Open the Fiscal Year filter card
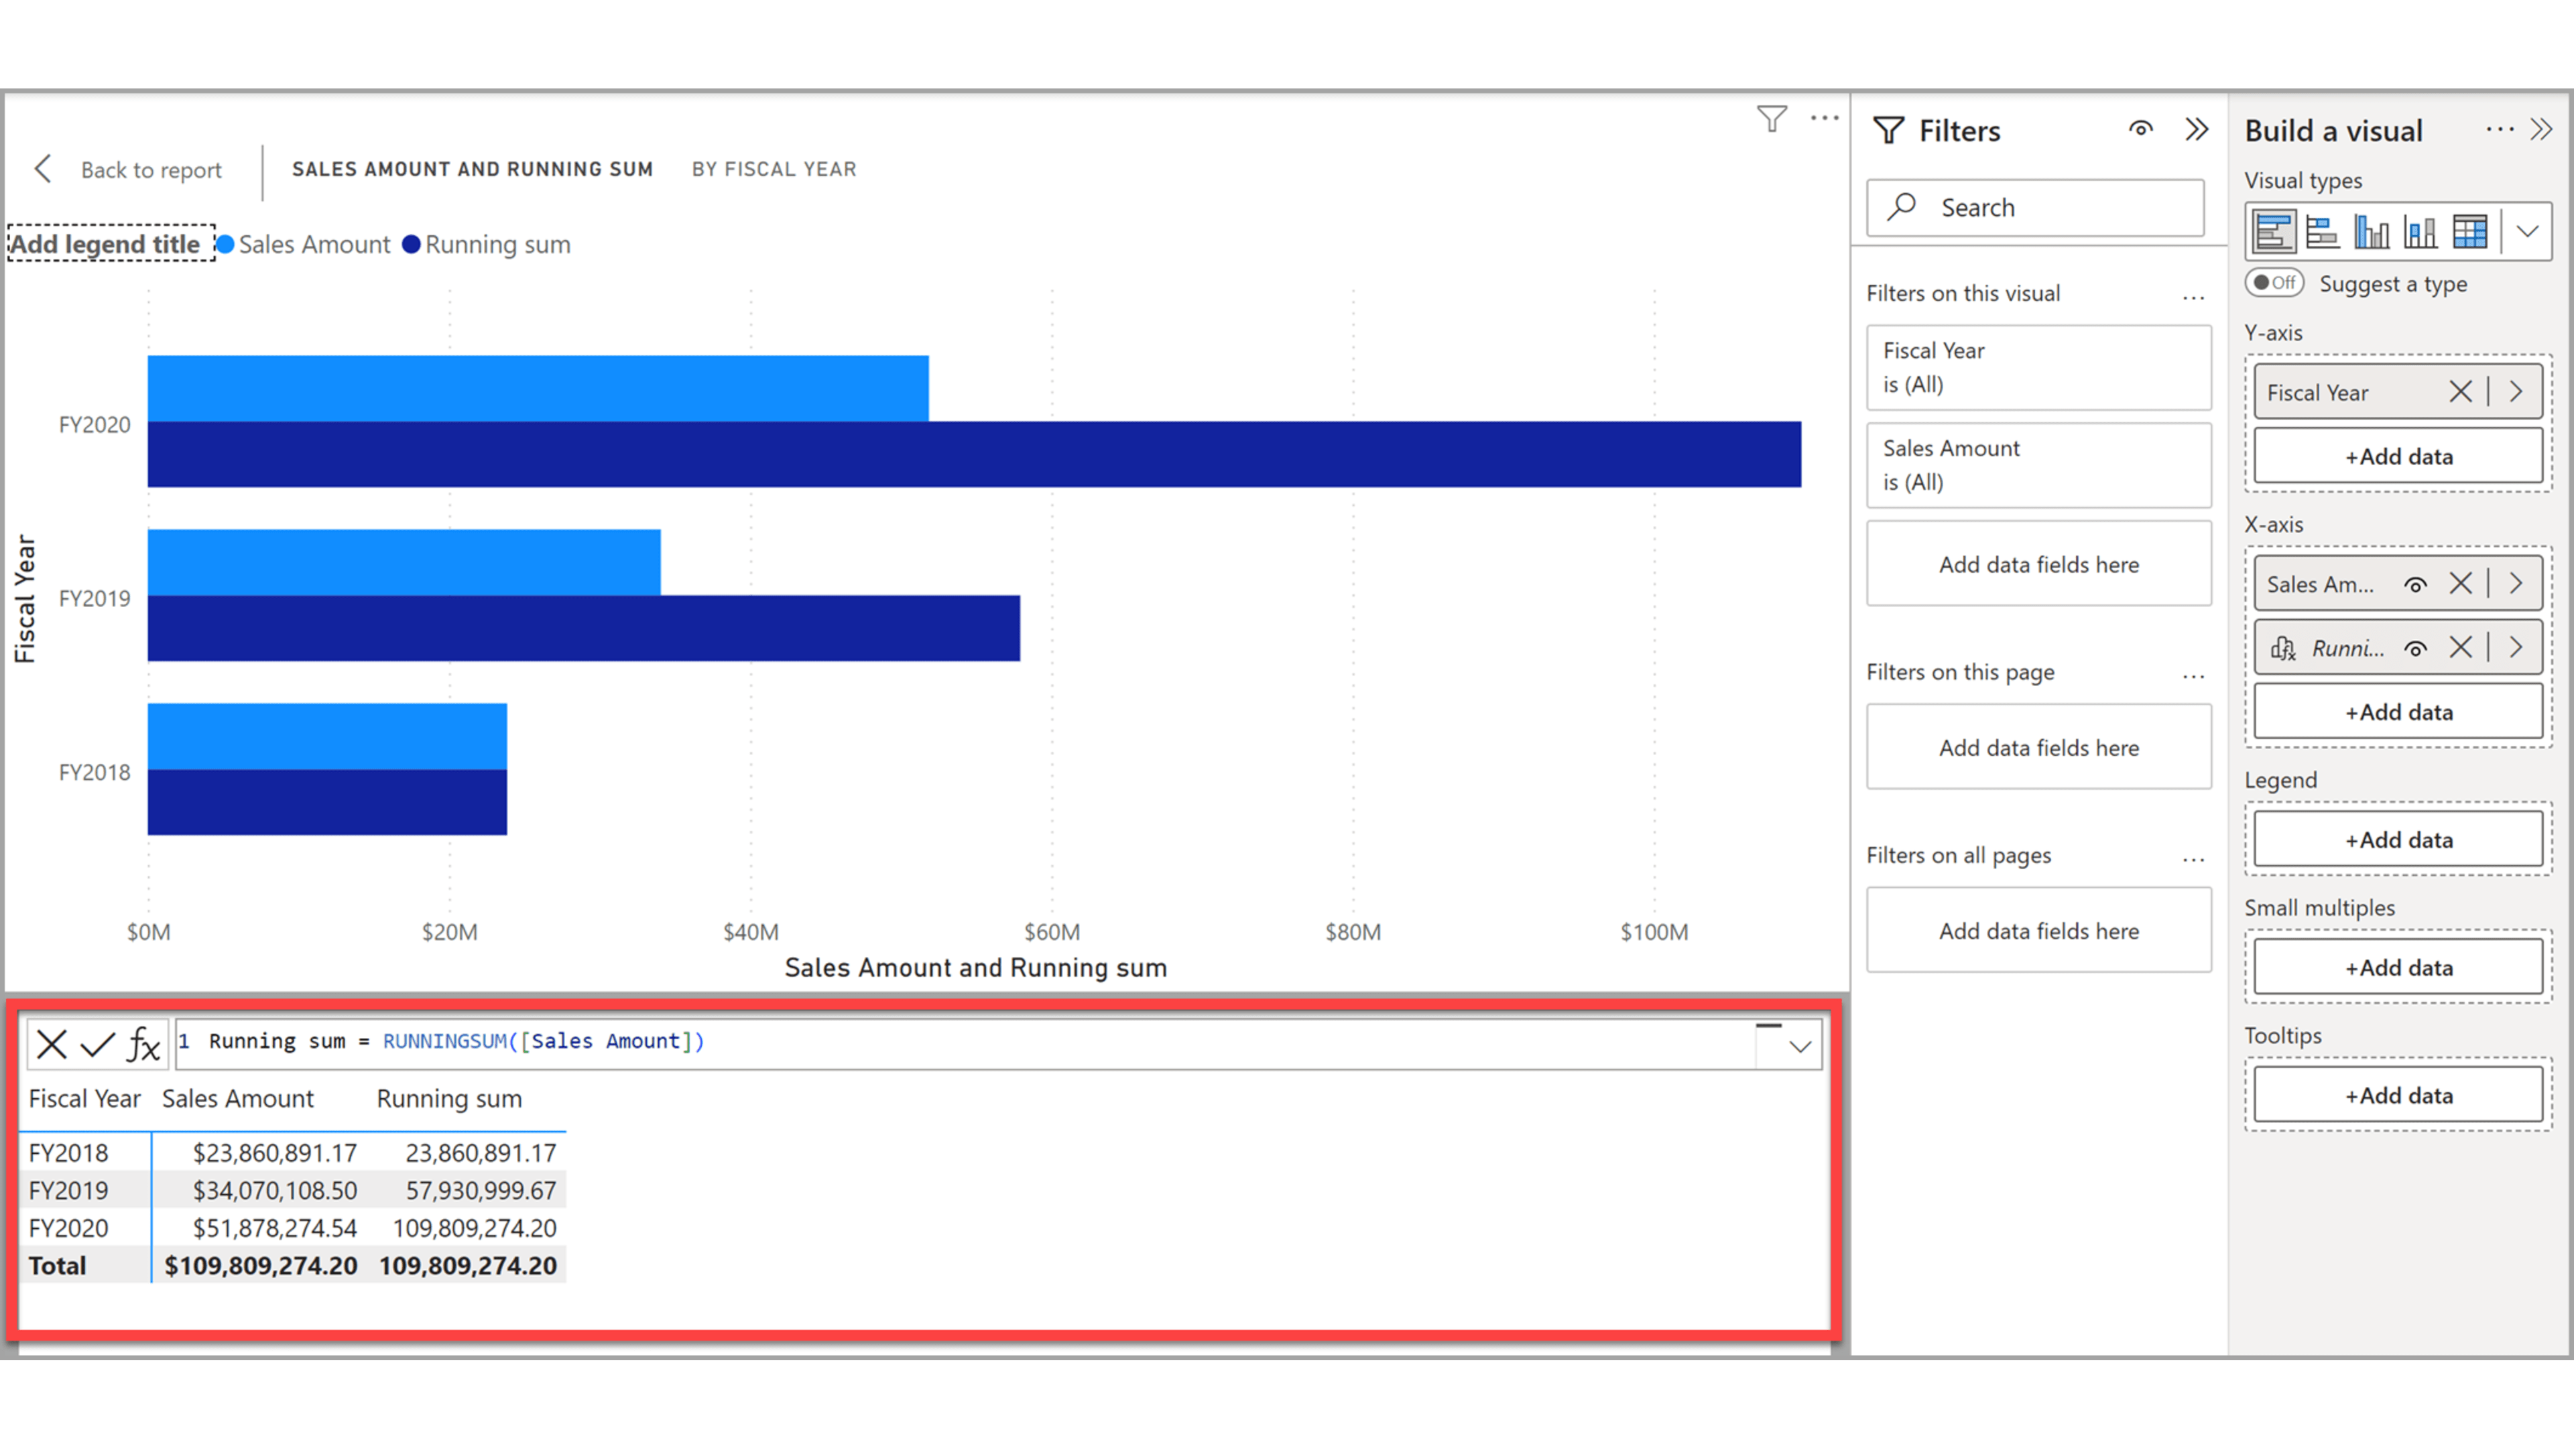Viewport: 2574px width, 1448px height. 2038,367
